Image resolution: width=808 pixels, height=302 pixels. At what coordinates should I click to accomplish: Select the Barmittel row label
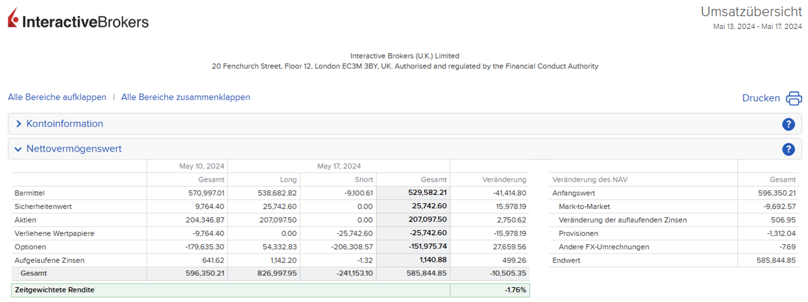30,193
